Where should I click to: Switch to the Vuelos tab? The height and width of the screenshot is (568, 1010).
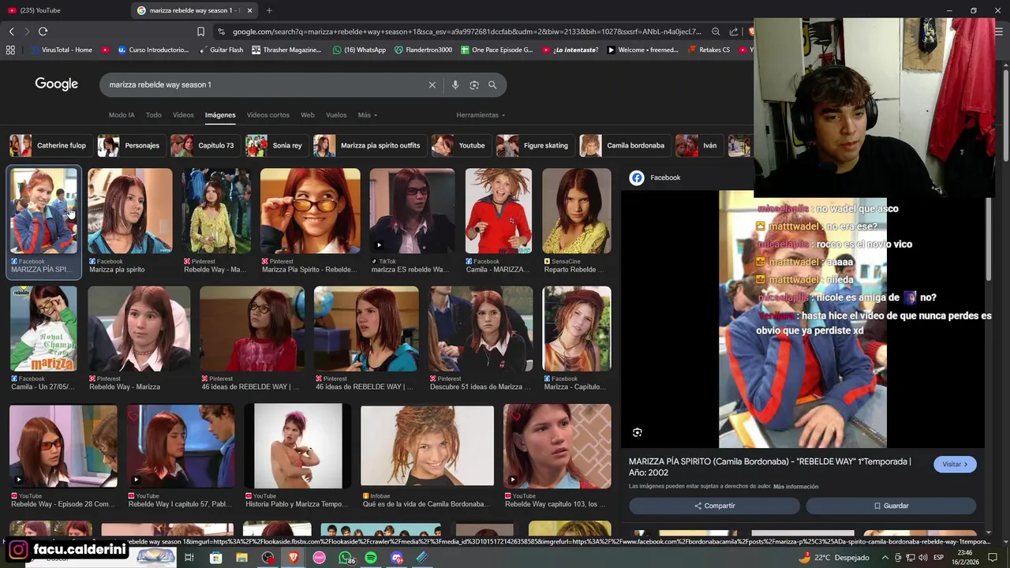coord(336,115)
